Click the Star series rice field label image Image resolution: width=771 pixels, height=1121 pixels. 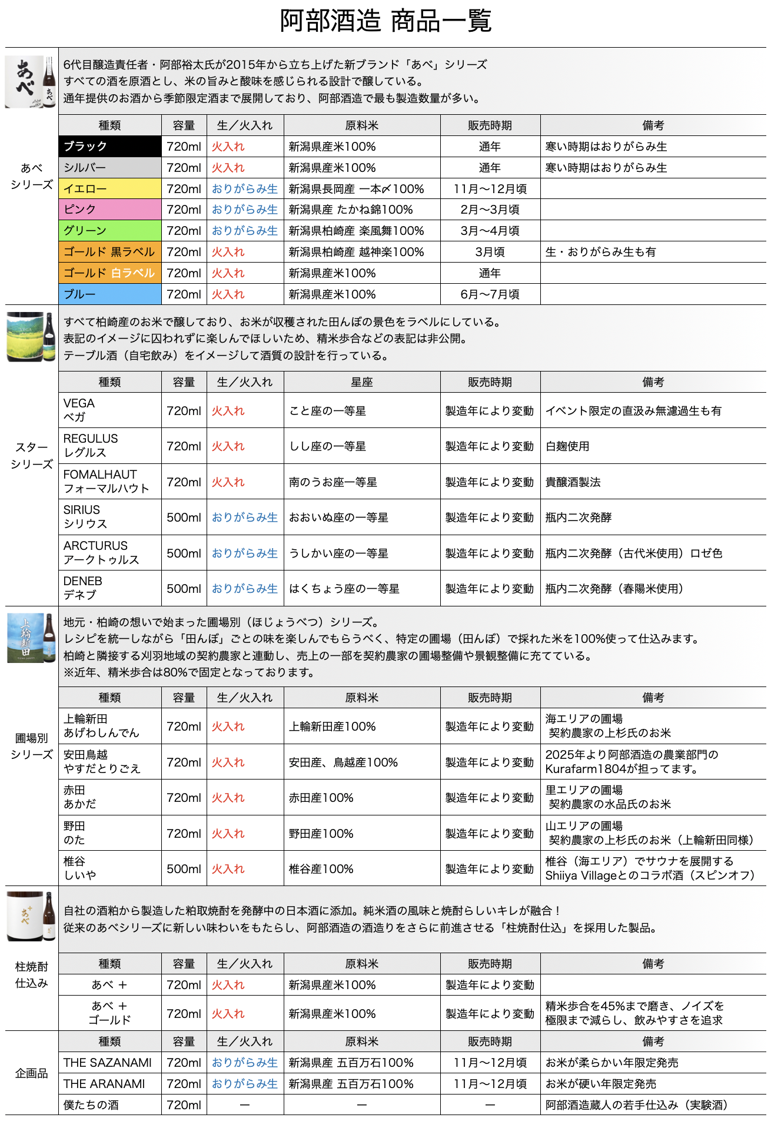point(31,337)
